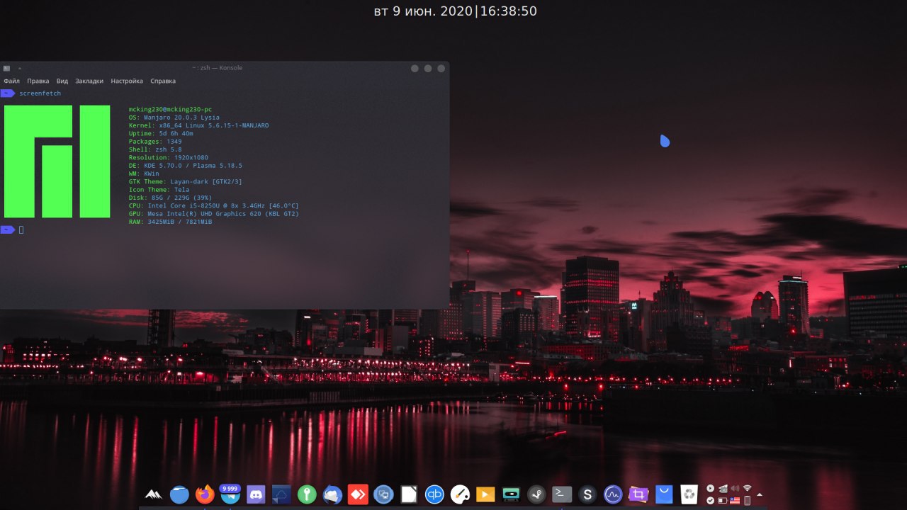Viewport: 907px width, 510px height.
Task: Expand hidden system tray icons arrow
Action: click(x=760, y=494)
